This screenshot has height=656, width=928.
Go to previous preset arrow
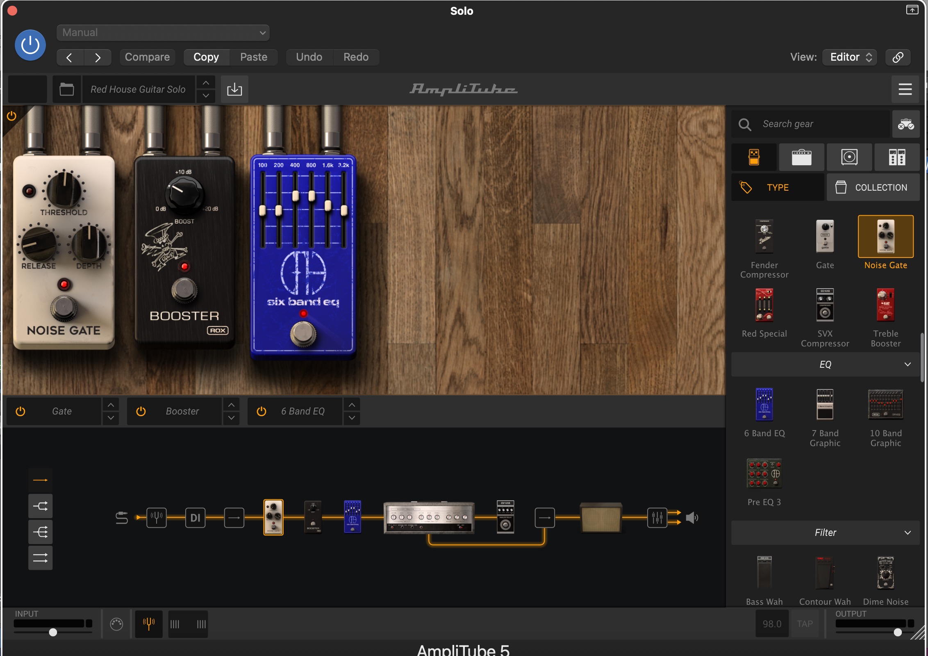70,57
